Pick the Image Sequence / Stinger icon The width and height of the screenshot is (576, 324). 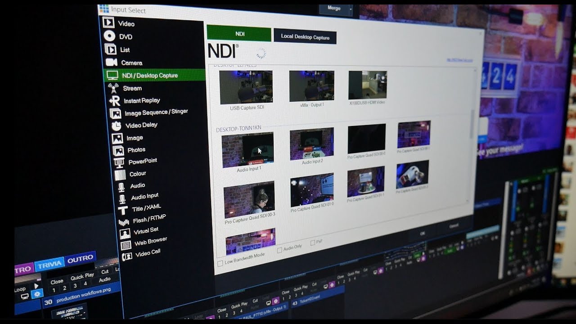[116, 113]
